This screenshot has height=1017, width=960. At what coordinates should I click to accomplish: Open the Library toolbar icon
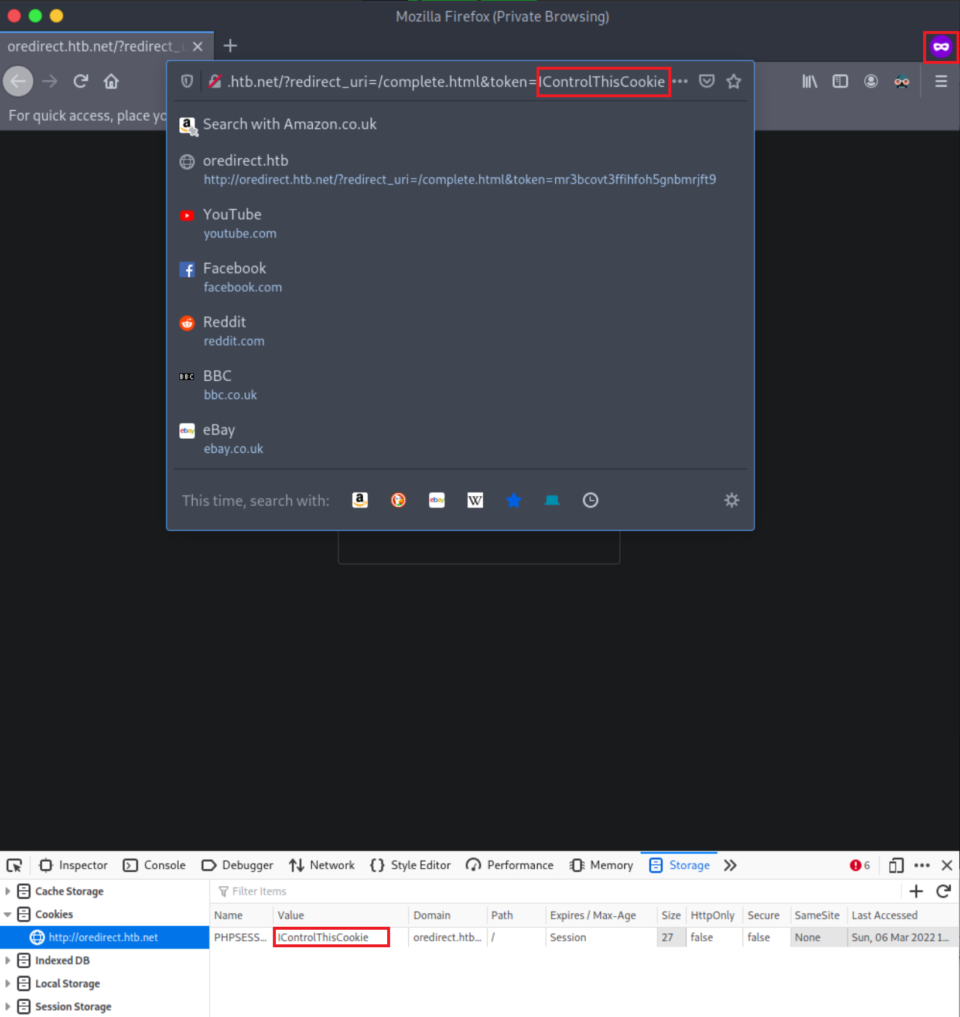coord(809,81)
